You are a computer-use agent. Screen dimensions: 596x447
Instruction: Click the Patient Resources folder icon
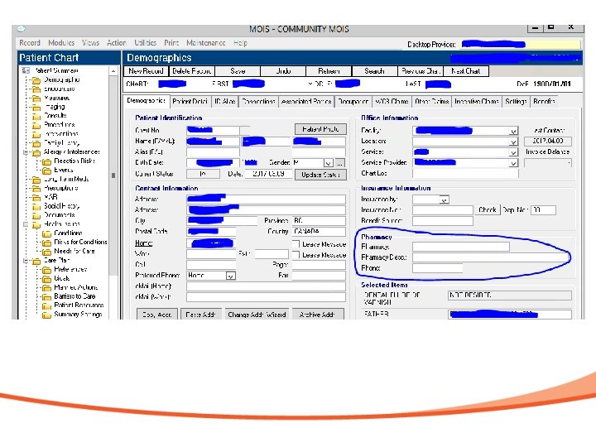click(x=46, y=306)
